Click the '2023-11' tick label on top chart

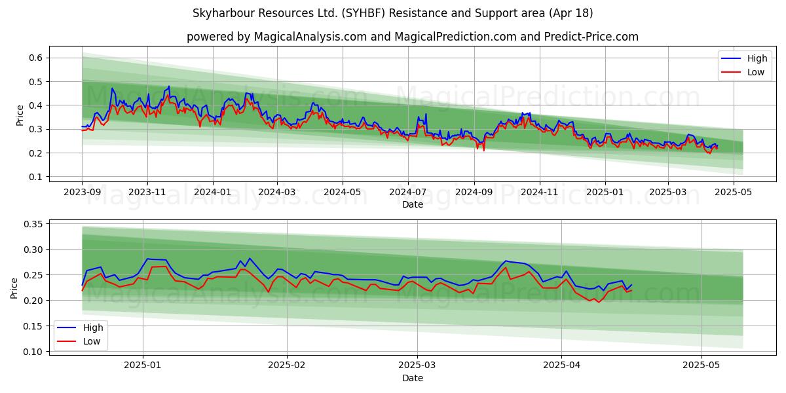click(147, 193)
